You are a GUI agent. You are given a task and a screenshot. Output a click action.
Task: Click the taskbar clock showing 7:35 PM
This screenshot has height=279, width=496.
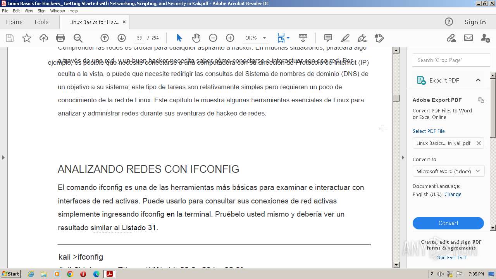476,274
